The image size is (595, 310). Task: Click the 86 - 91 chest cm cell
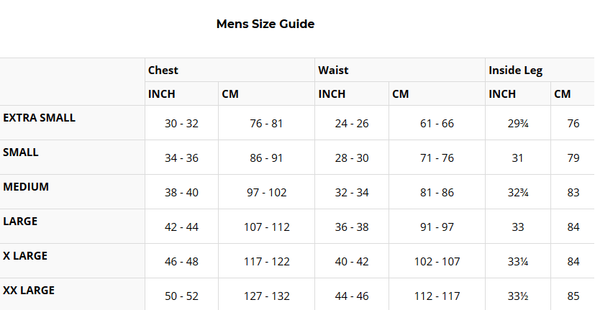pos(266,158)
